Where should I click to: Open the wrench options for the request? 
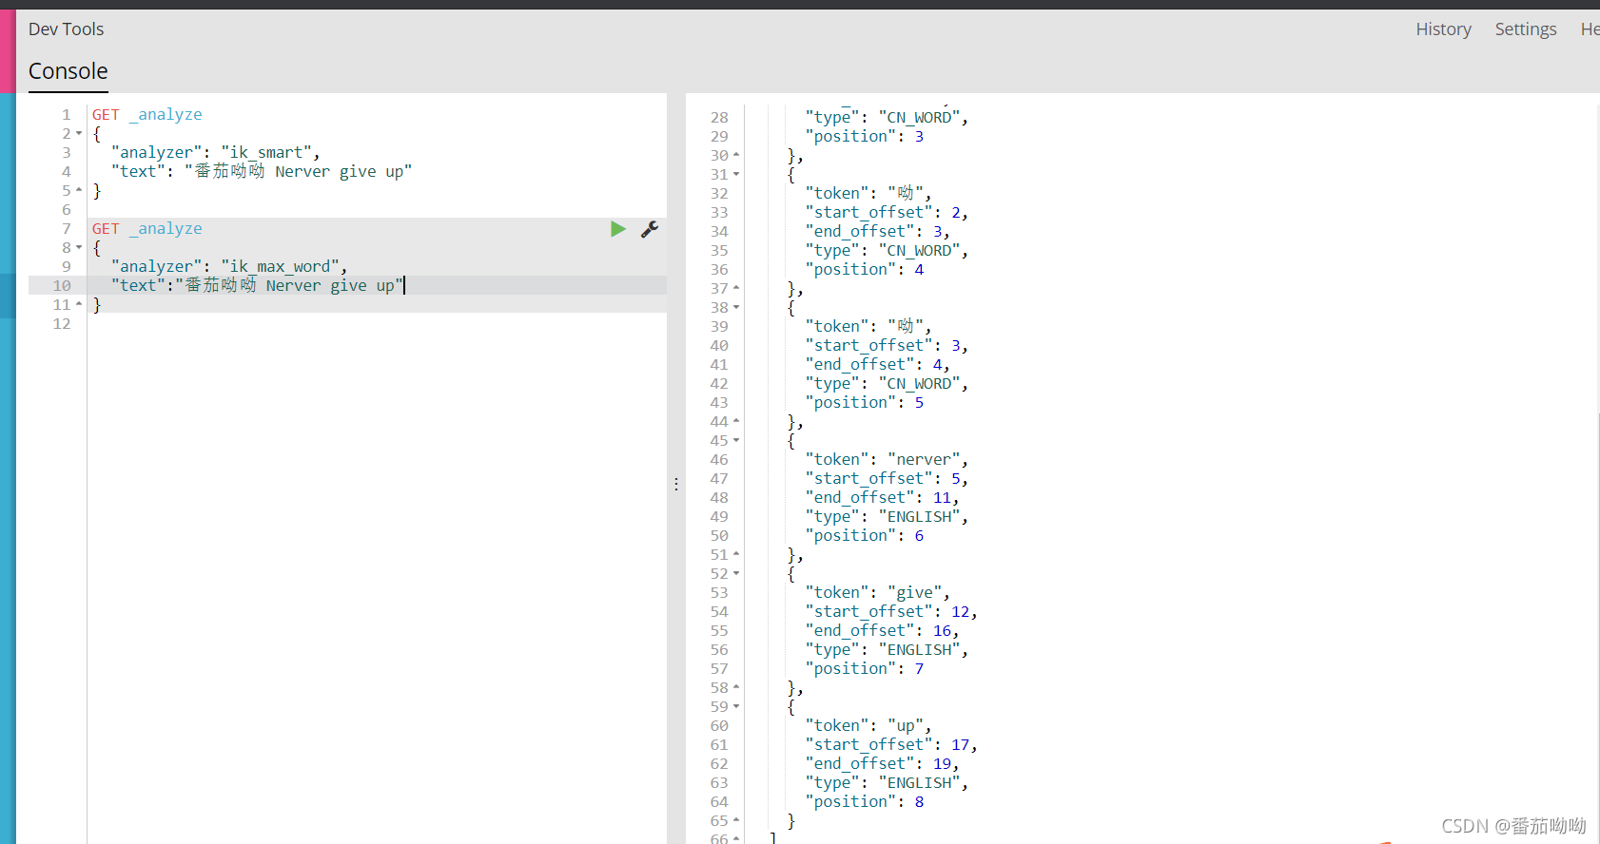[650, 229]
